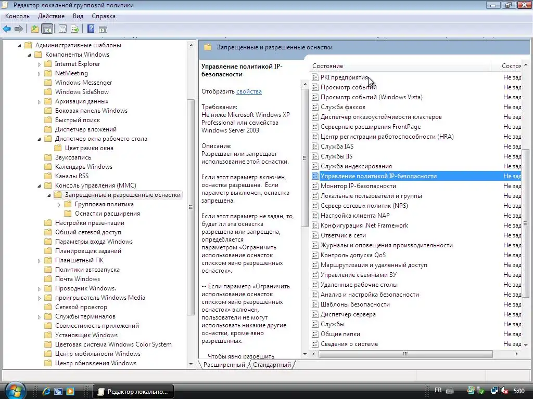
Task: Click description pane scroll down arrow
Action: pyautogui.click(x=304, y=354)
